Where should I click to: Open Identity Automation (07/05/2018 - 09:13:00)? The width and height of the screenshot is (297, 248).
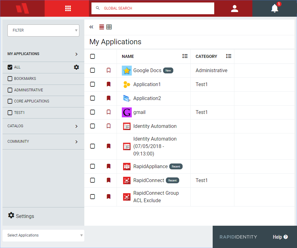pyautogui.click(x=155, y=146)
